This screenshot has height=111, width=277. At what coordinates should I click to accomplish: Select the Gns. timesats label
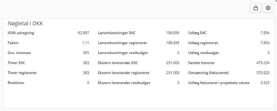coord(19,53)
